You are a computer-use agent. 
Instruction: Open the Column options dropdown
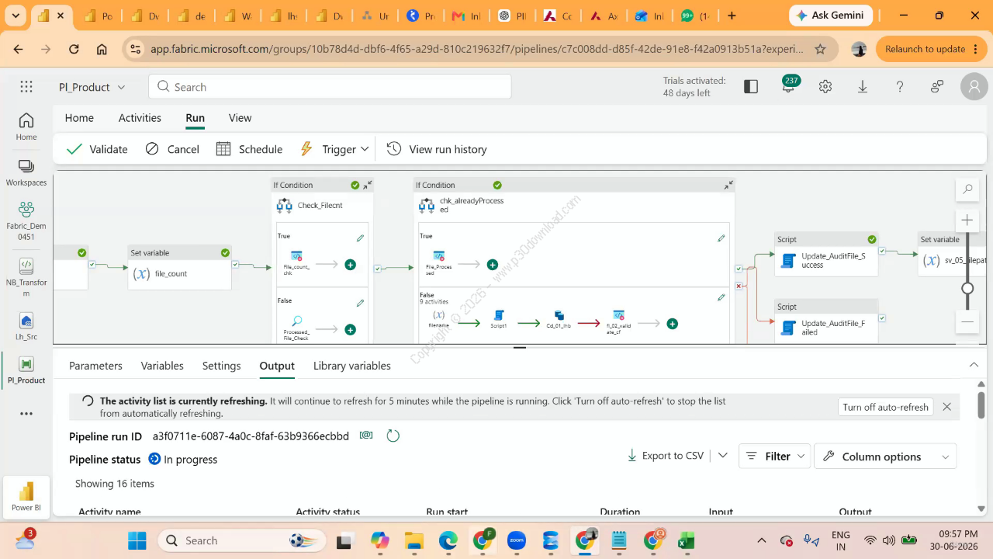[x=885, y=457]
